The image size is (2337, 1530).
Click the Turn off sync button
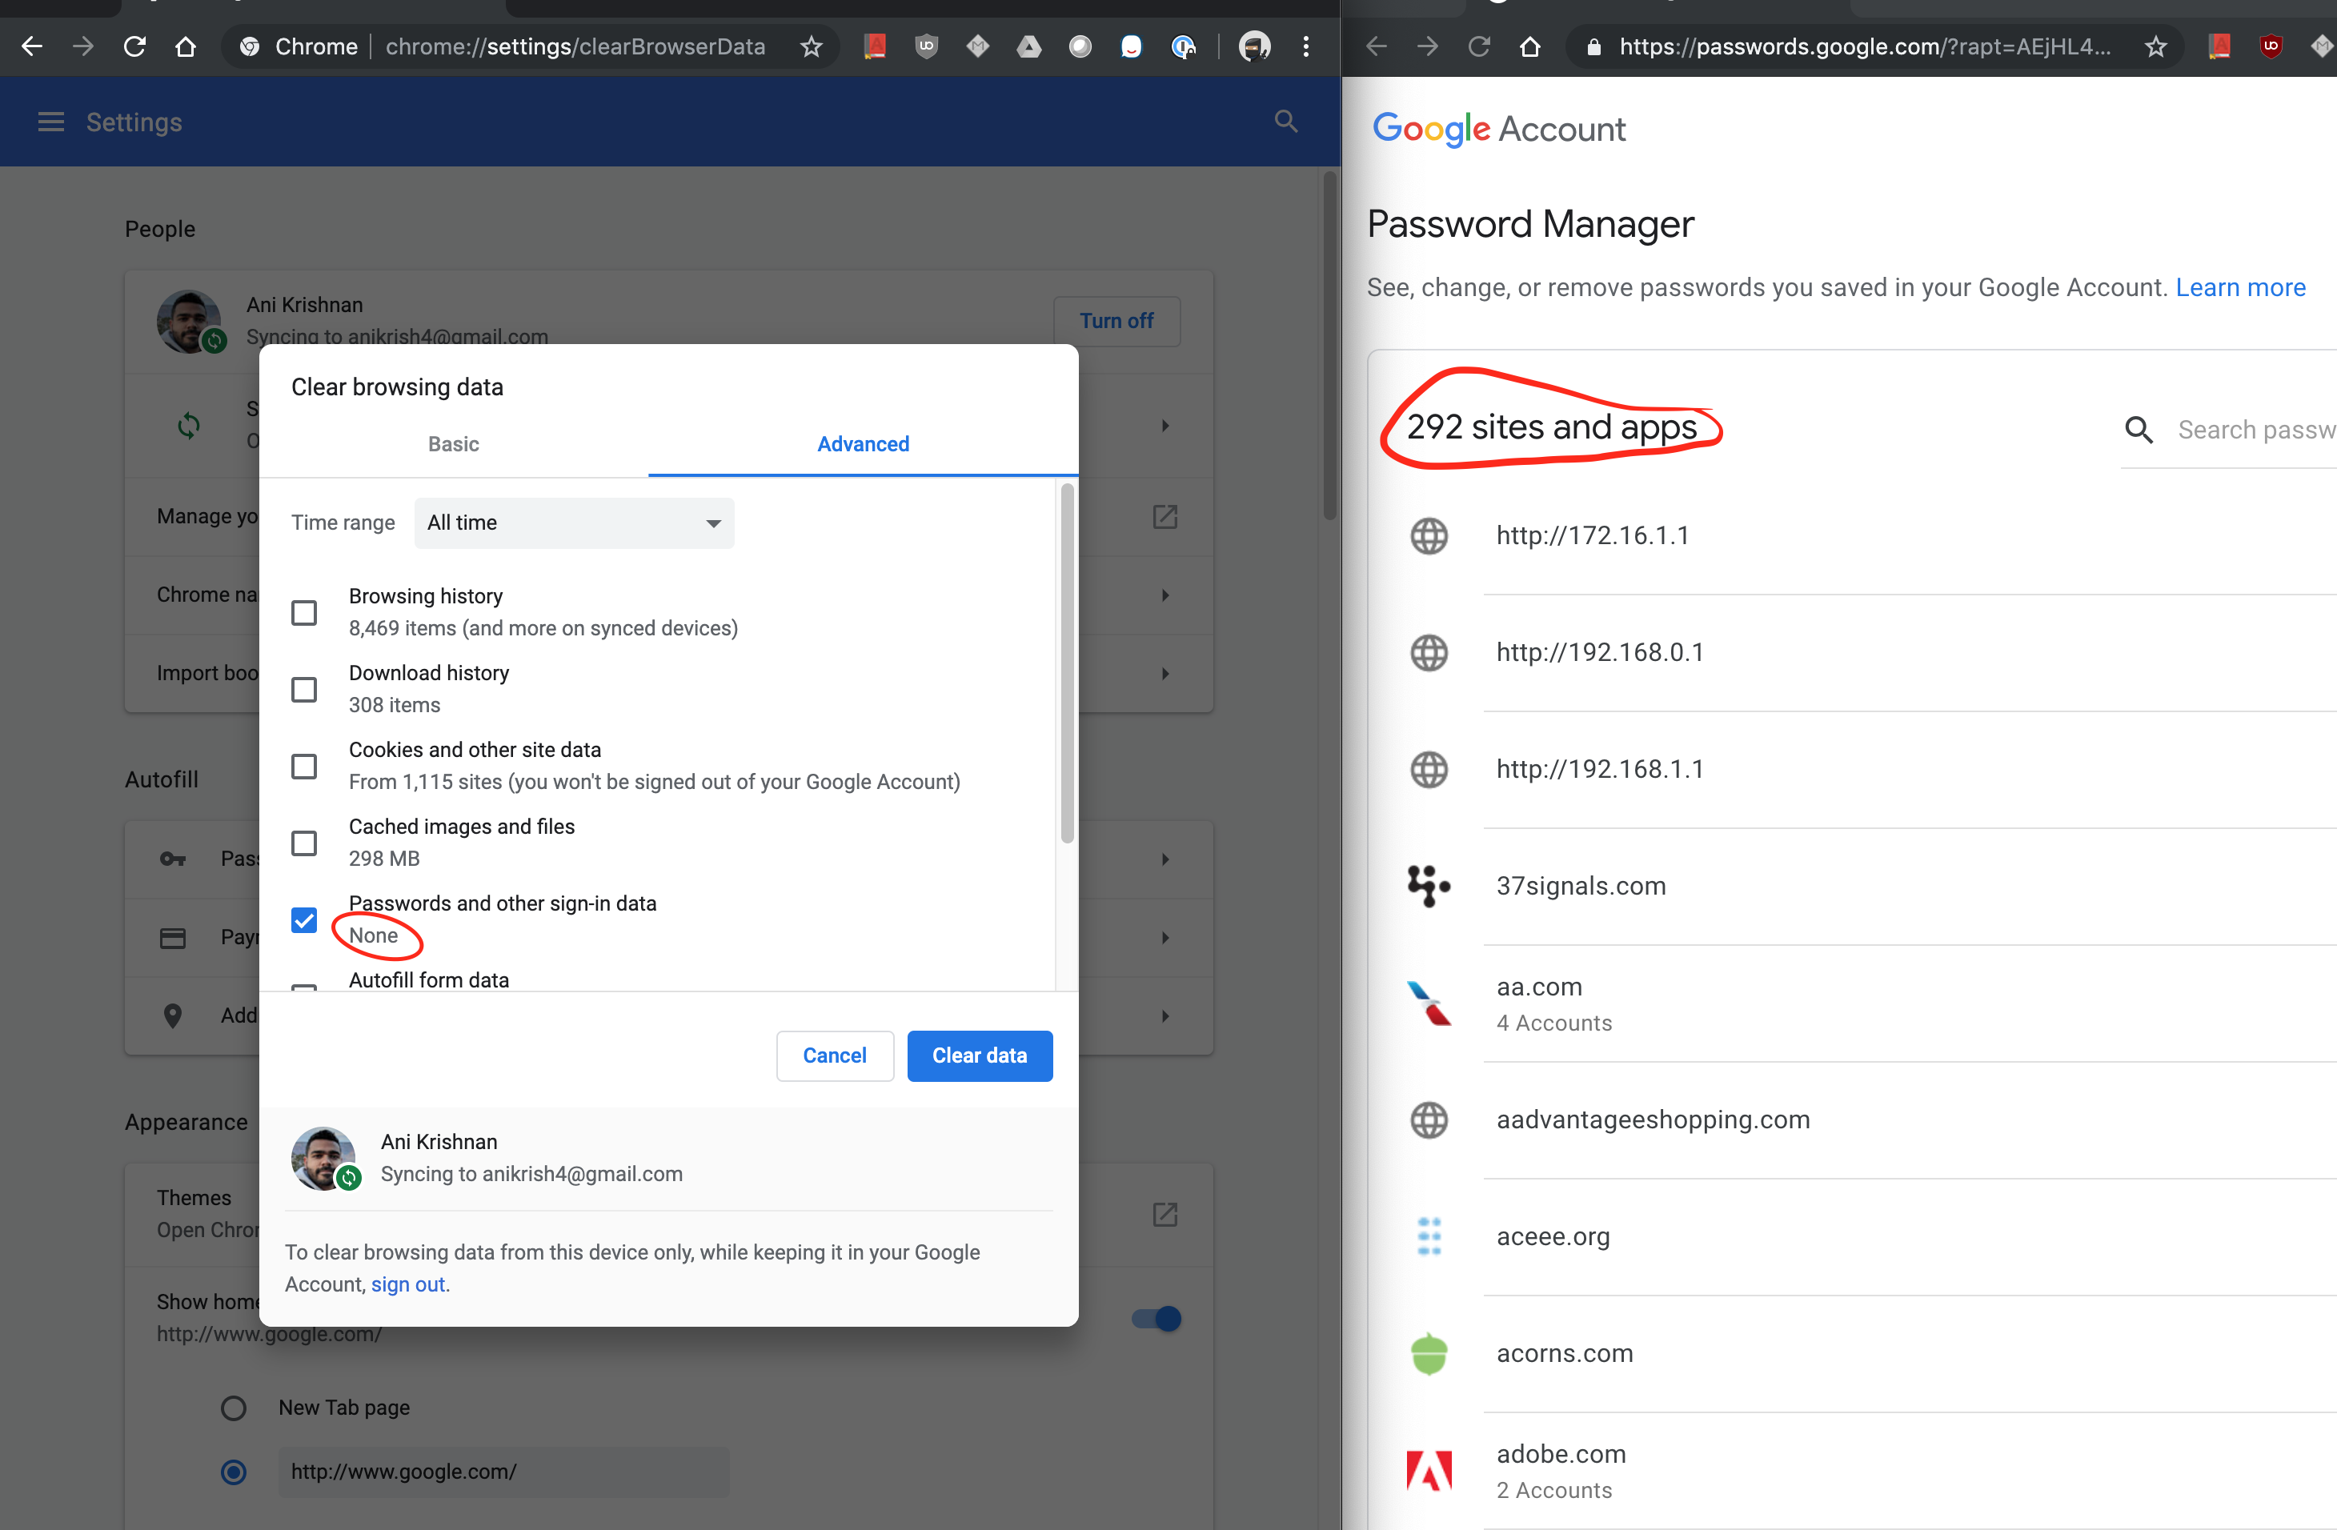pyautogui.click(x=1118, y=321)
